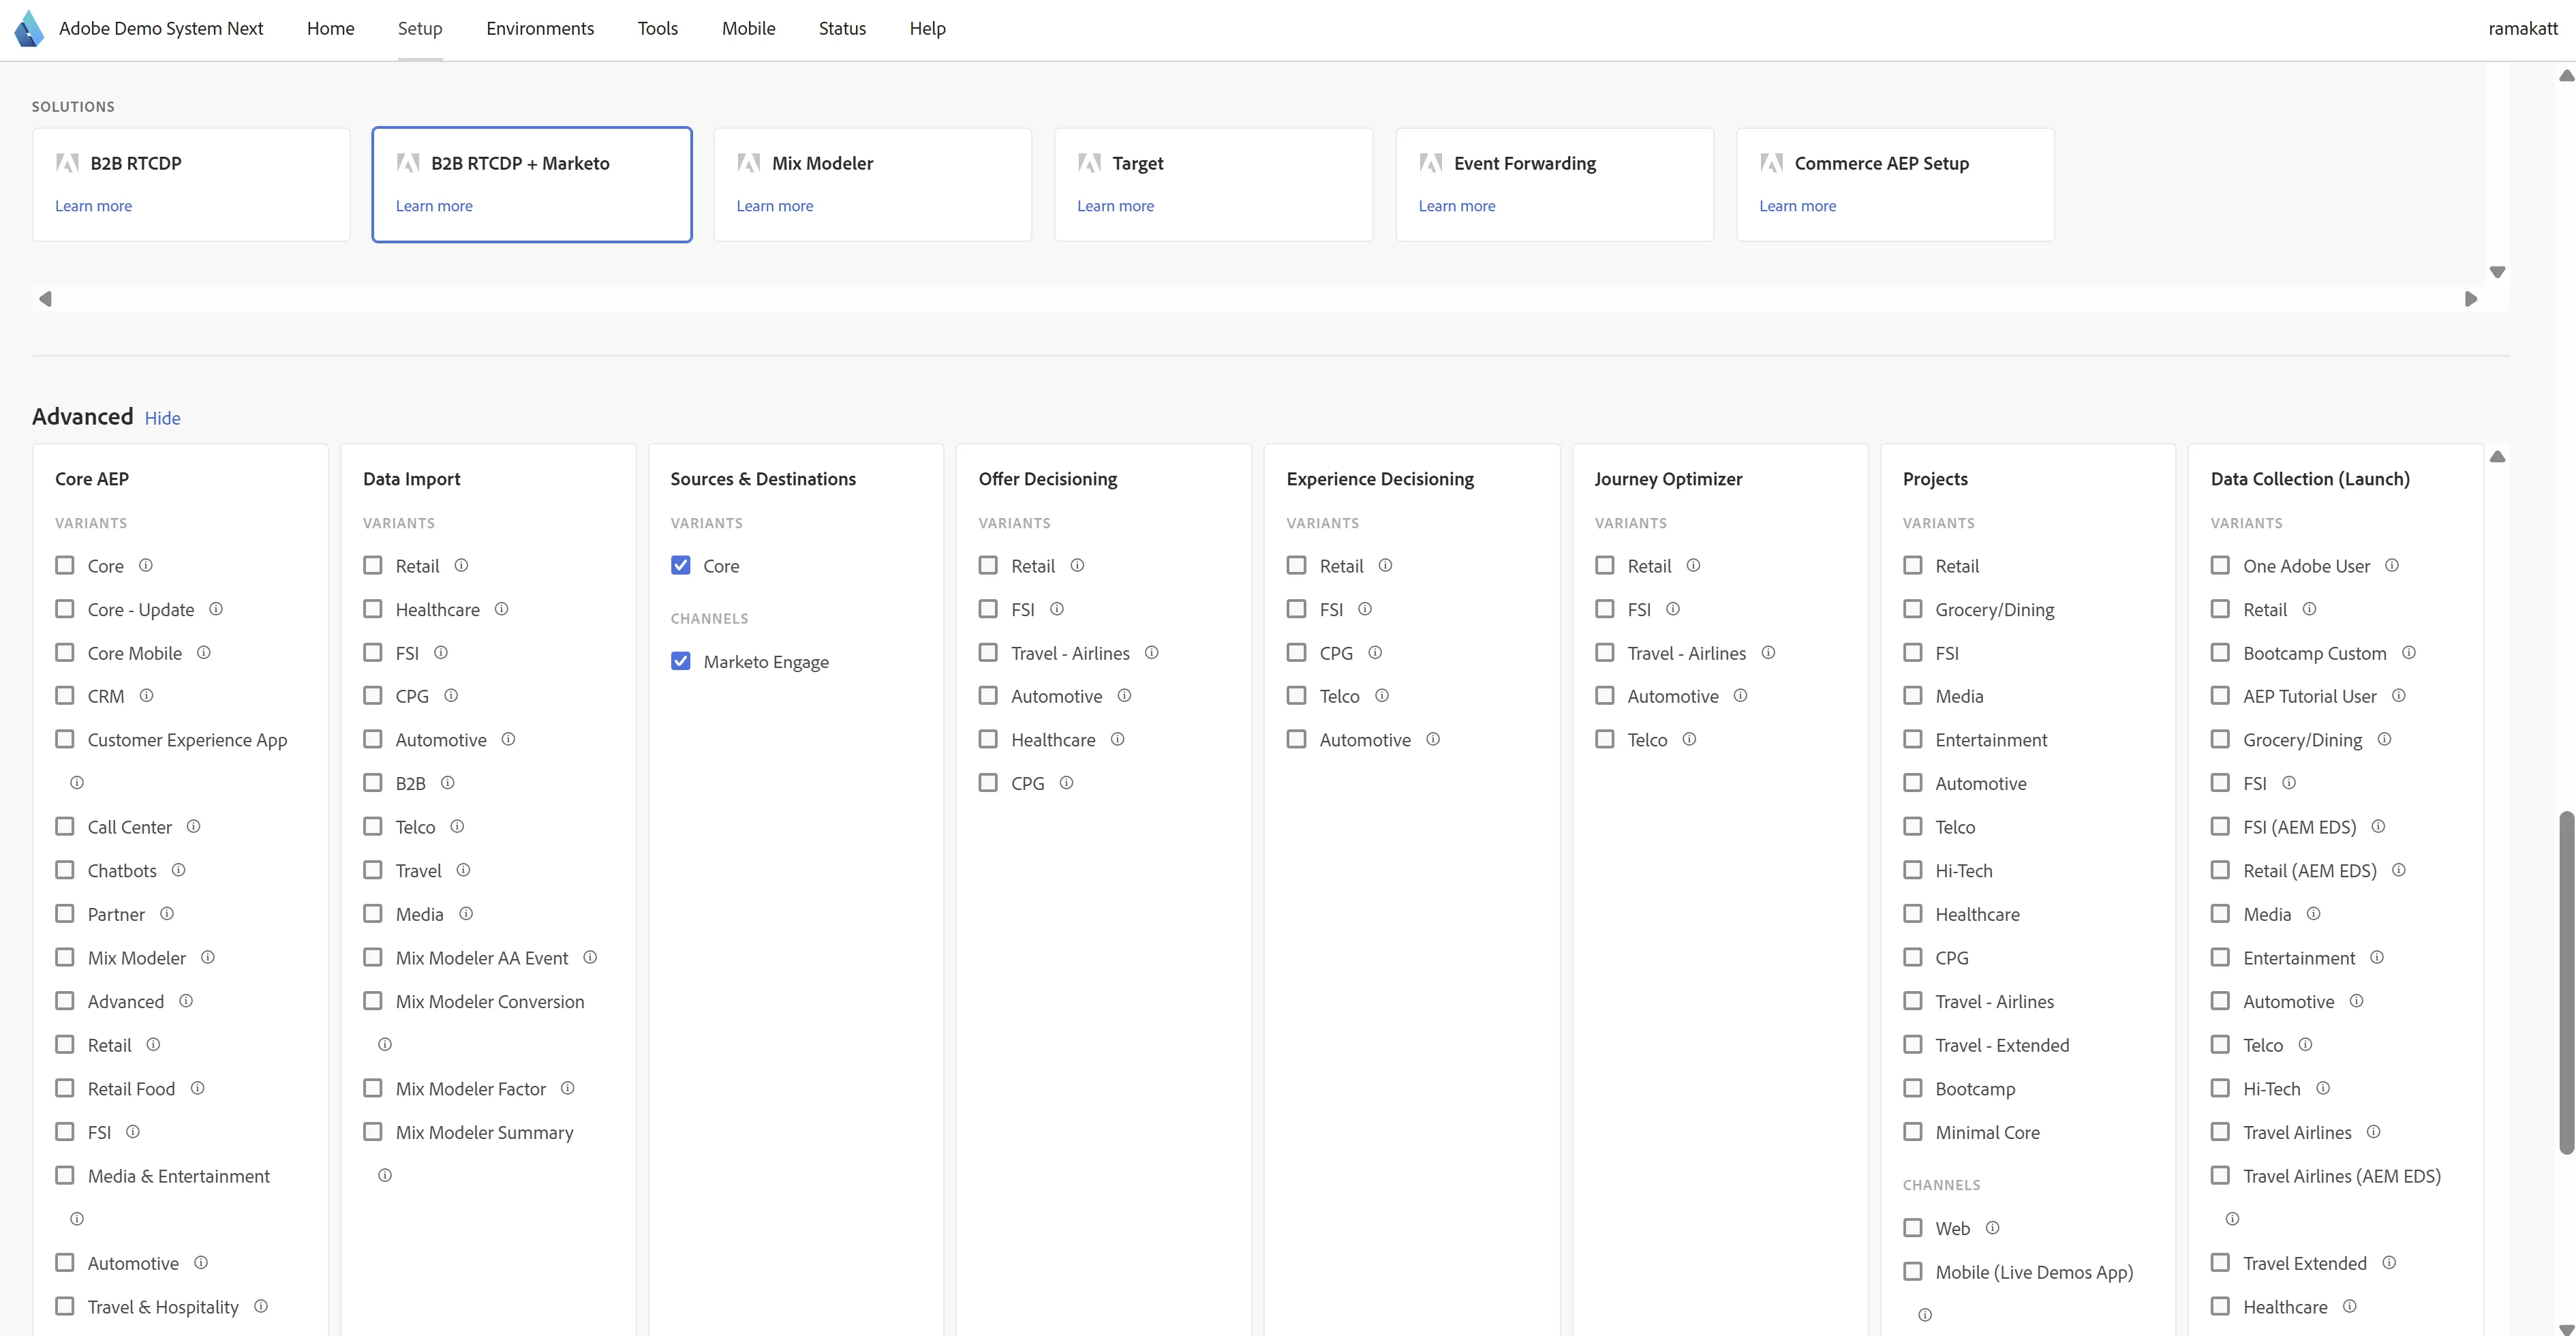Click the Adobe Demo System Next logo icon
Image resolution: width=2576 pixels, height=1336 pixels.
tap(29, 28)
